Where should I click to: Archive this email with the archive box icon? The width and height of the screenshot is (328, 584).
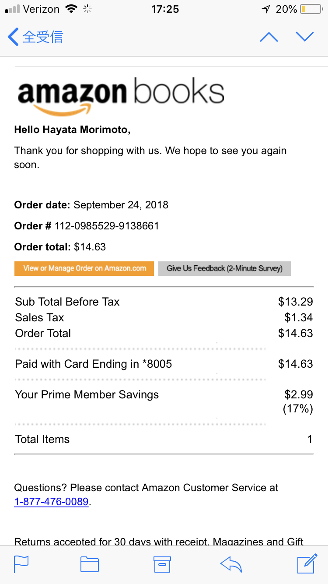click(162, 564)
